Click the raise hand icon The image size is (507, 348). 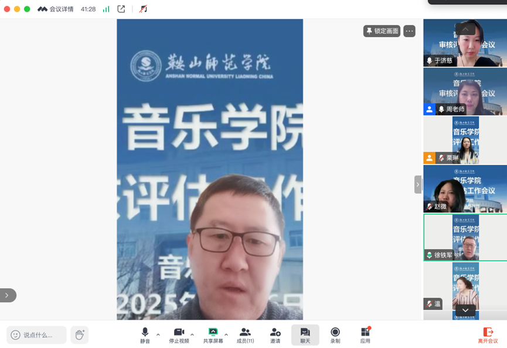coord(80,335)
